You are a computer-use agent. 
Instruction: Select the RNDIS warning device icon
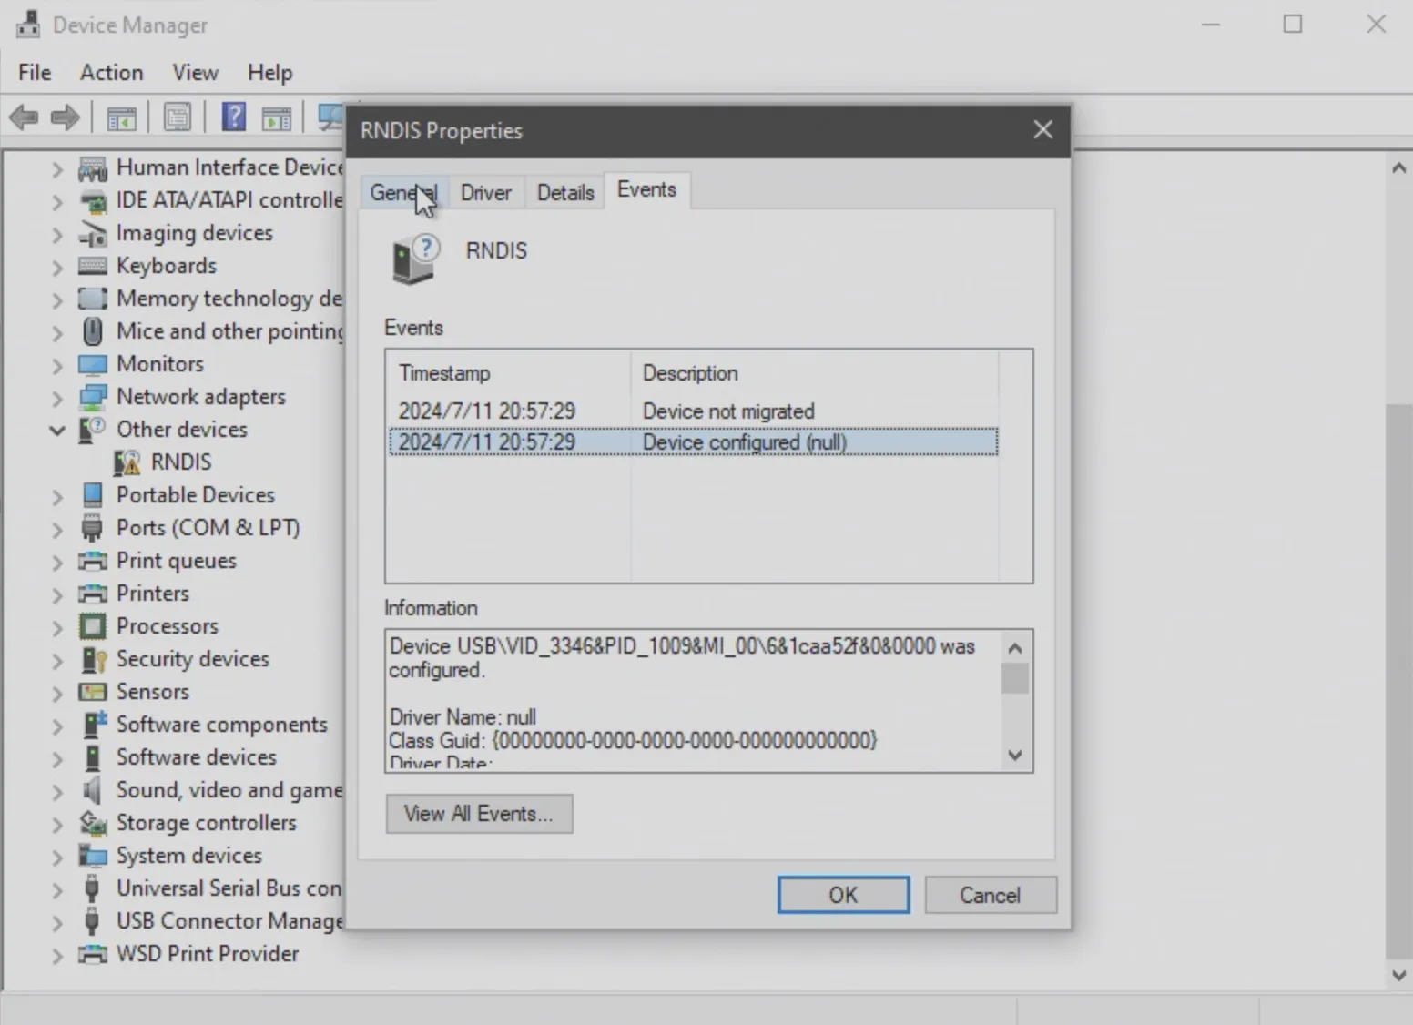127,462
